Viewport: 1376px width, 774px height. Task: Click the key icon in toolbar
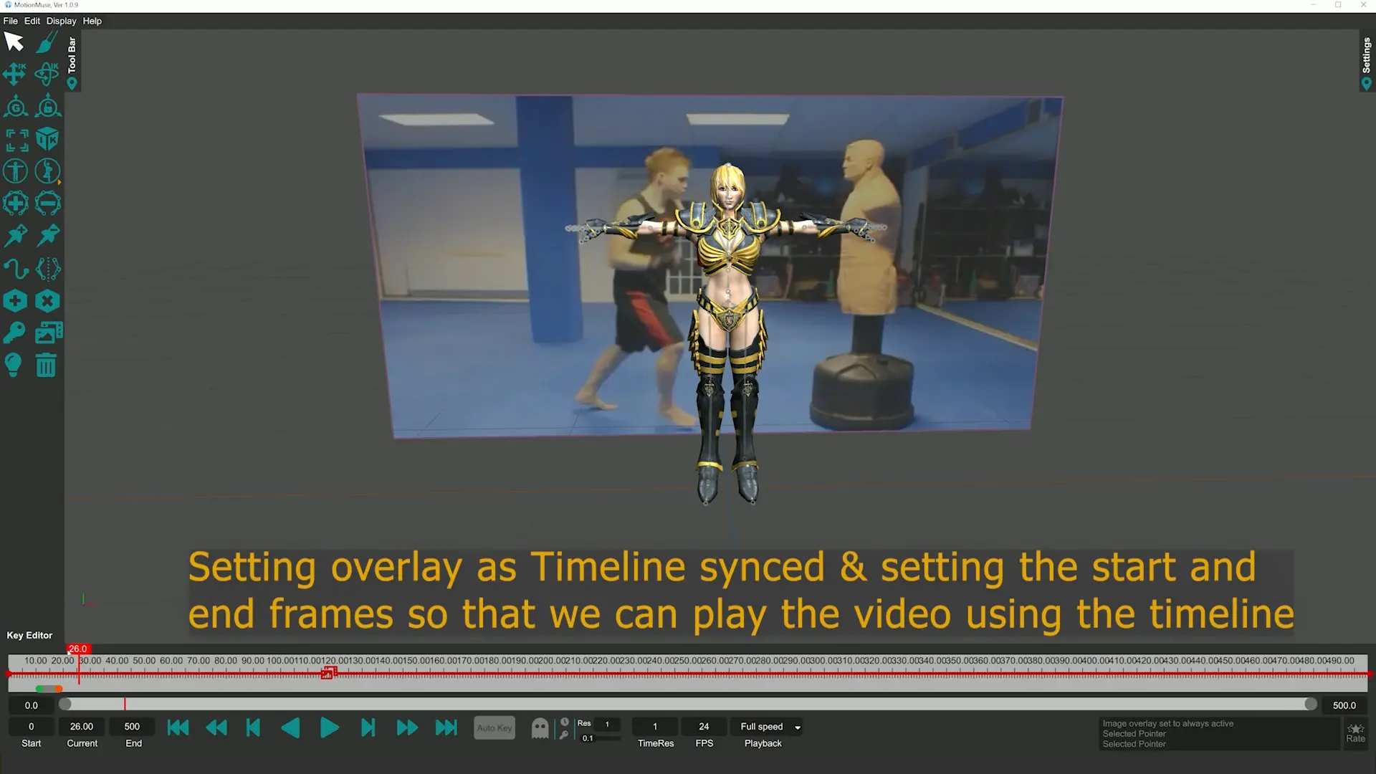(14, 333)
